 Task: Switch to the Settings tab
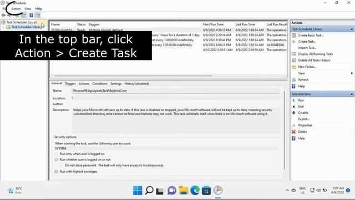[116, 84]
